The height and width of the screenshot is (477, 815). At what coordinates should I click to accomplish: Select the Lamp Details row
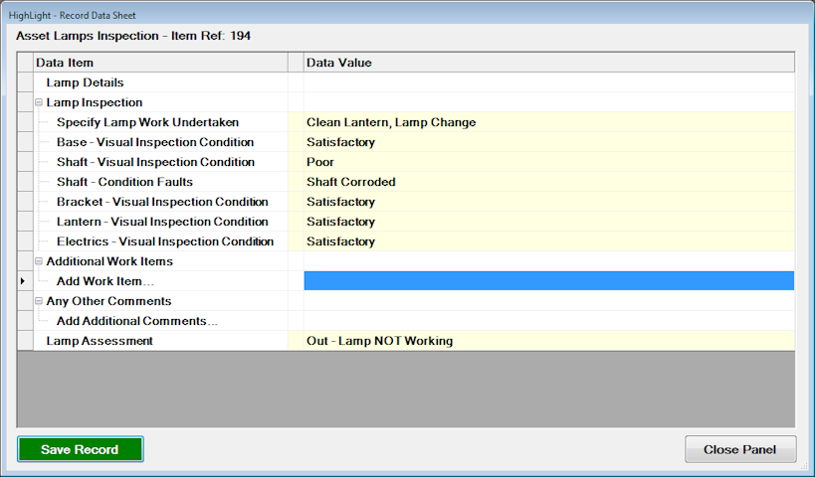pyautogui.click(x=85, y=82)
